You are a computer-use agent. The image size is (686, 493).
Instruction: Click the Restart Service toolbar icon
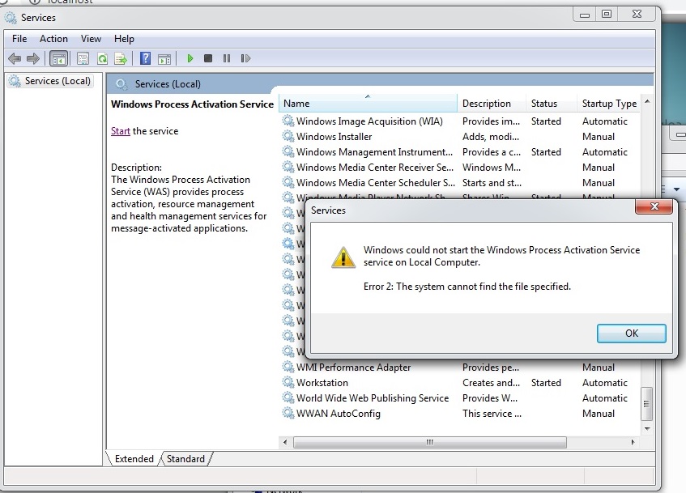pos(245,58)
